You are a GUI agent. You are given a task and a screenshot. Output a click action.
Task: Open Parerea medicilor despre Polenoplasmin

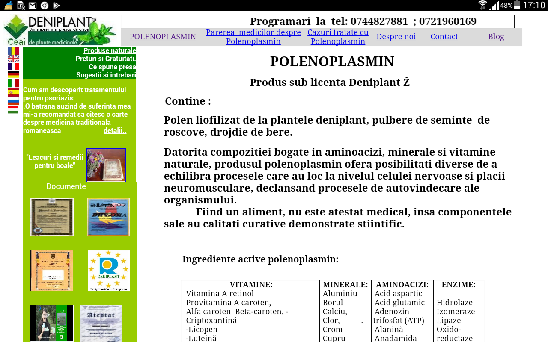click(253, 37)
